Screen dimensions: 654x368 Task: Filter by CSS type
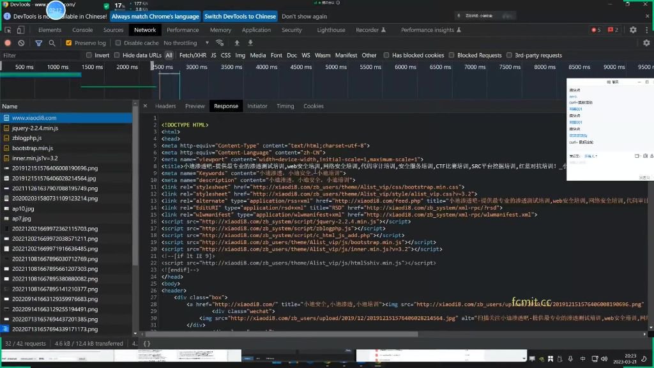[x=225, y=55]
